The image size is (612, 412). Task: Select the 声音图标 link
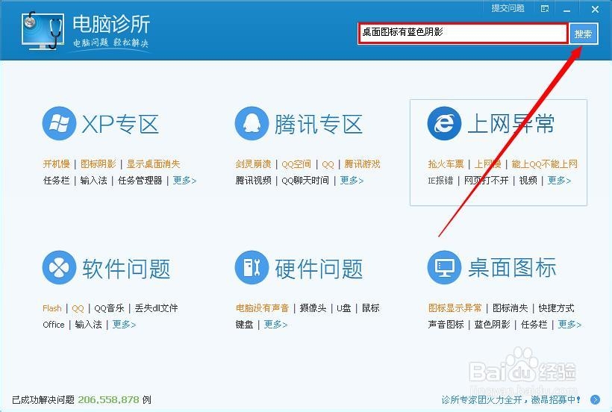point(446,324)
